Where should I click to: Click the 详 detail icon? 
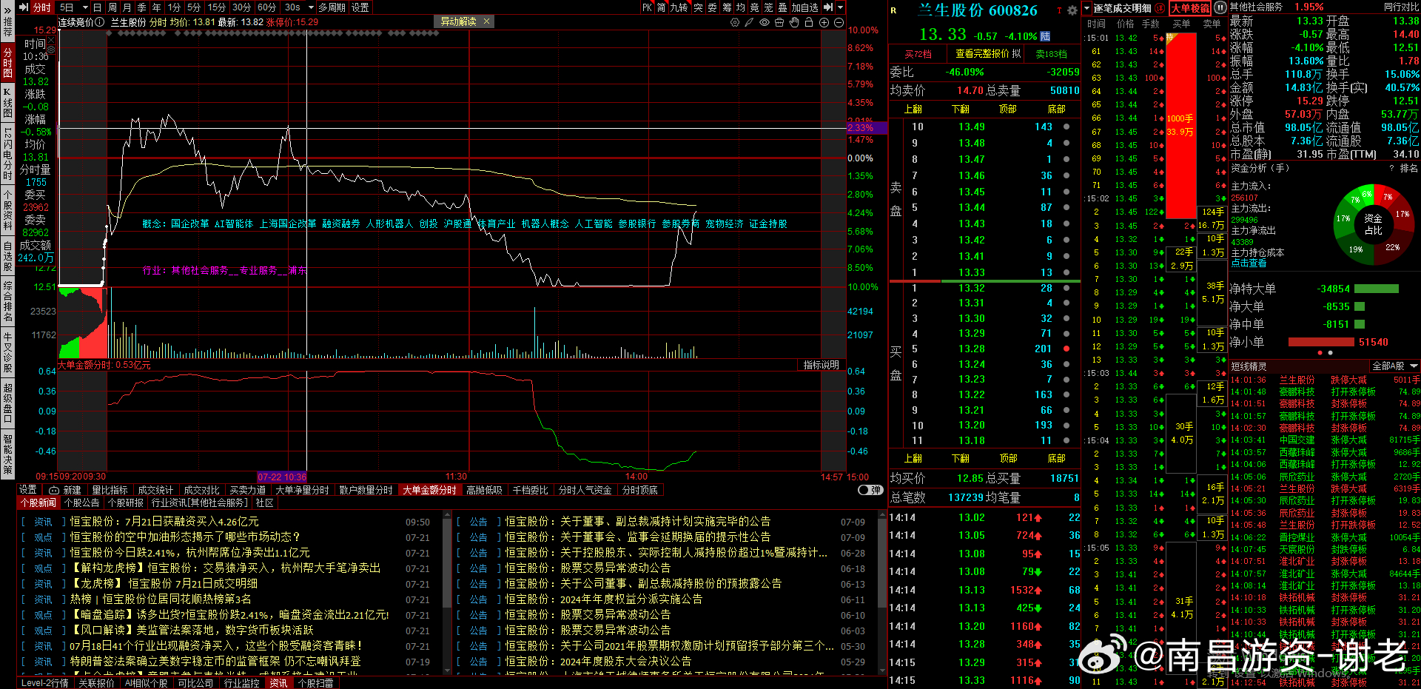(1161, 8)
